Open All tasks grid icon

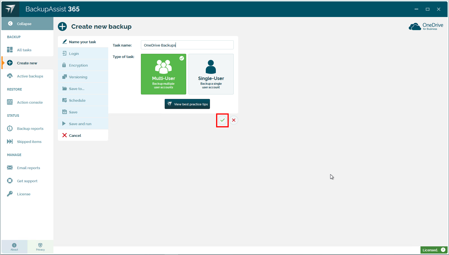point(10,50)
